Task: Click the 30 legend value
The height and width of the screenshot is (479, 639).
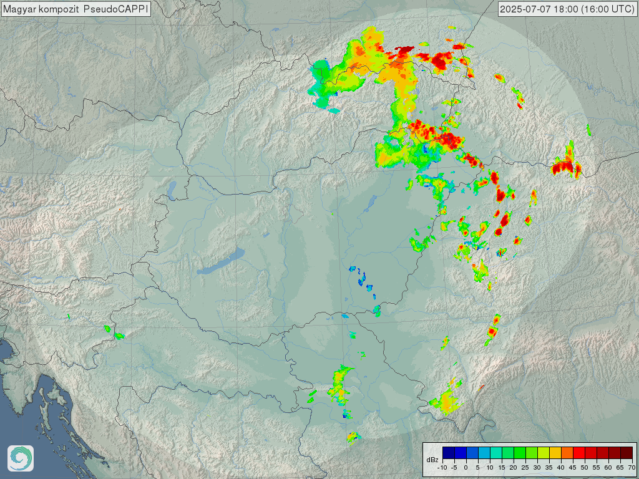Action: click(537, 468)
